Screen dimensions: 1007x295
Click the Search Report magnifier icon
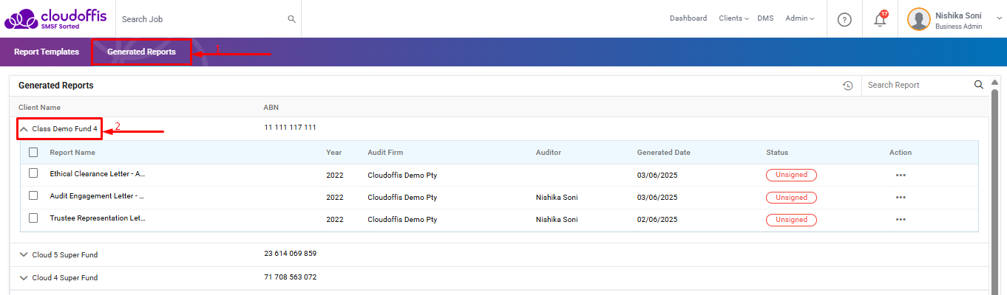(x=979, y=85)
